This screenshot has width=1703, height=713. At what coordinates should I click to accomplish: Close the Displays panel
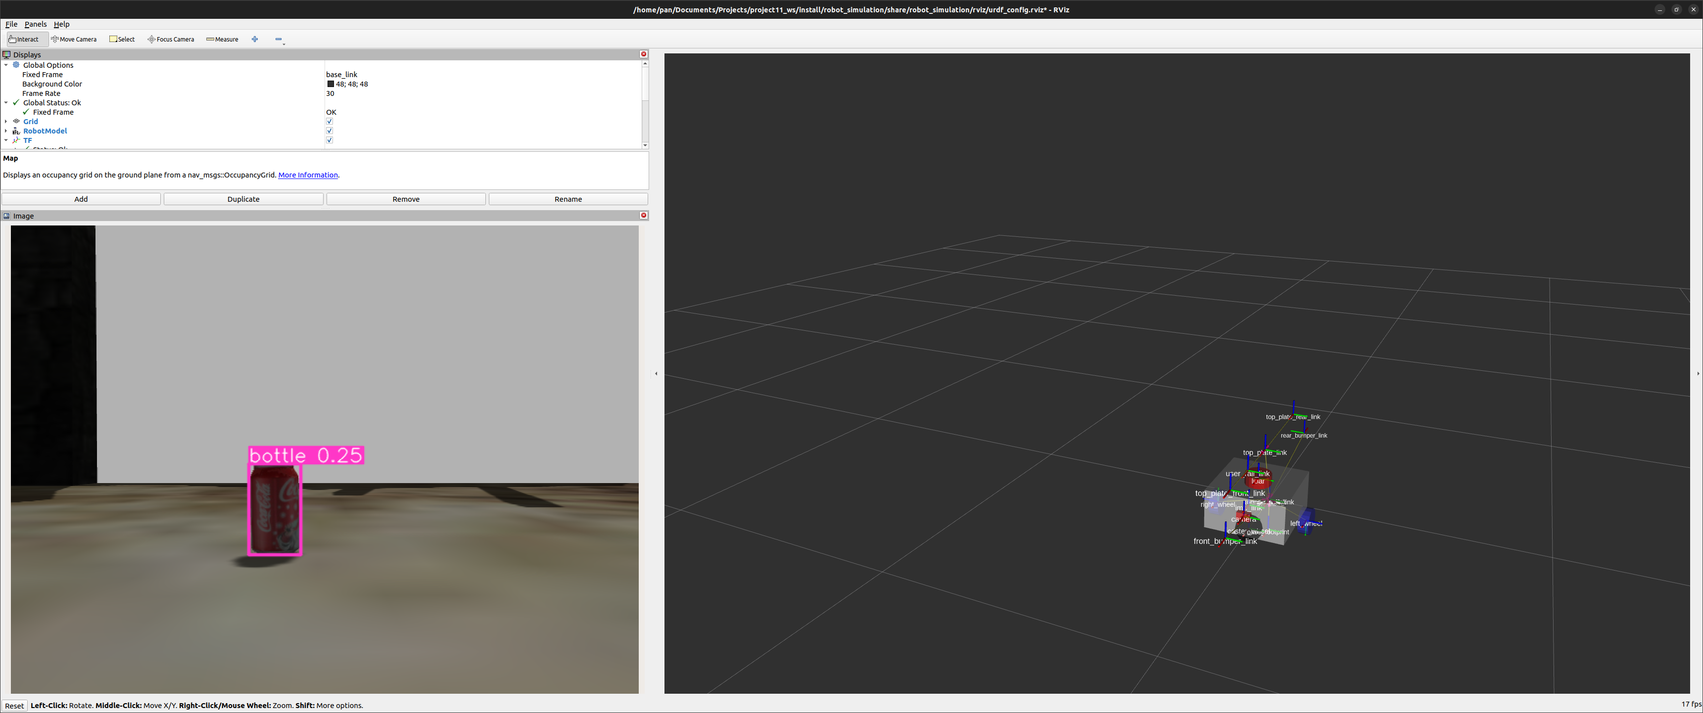643,54
